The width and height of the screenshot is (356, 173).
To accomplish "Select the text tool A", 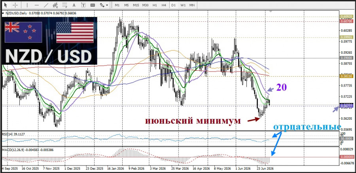I will coord(74,5).
